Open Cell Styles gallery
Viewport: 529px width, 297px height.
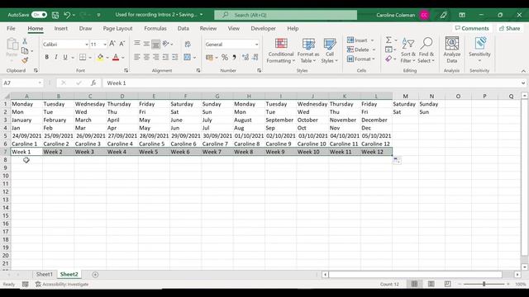tap(329, 50)
